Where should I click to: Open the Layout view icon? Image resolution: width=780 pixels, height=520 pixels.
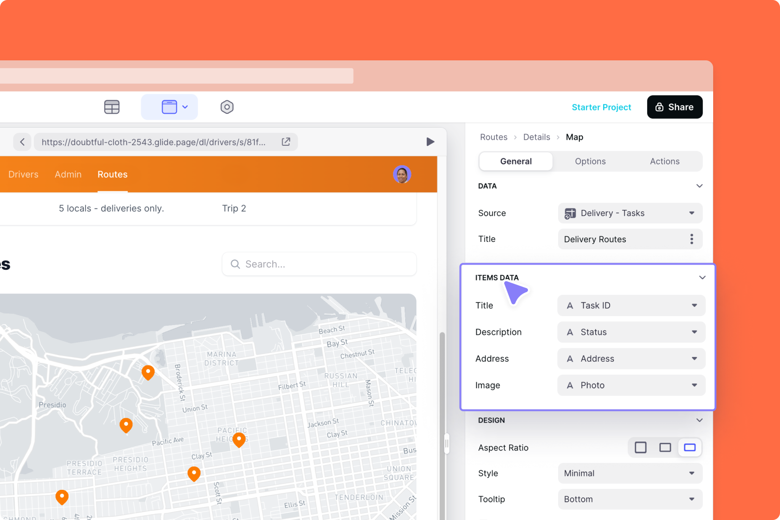point(169,107)
